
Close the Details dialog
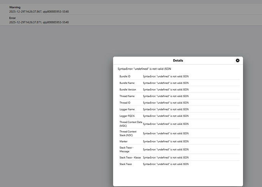[238, 60]
